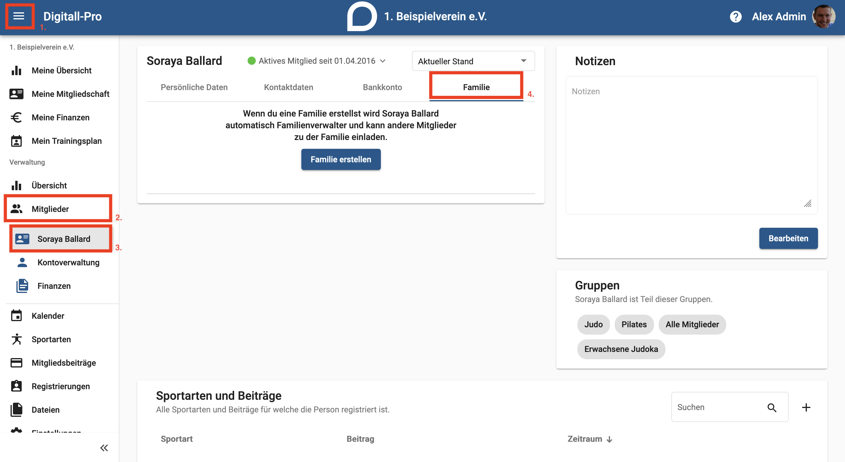Image resolution: width=845 pixels, height=462 pixels.
Task: Click the Alle Mitglieder group chip
Action: (692, 324)
